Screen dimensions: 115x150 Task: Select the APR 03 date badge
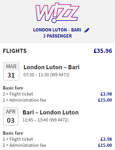click(11, 116)
